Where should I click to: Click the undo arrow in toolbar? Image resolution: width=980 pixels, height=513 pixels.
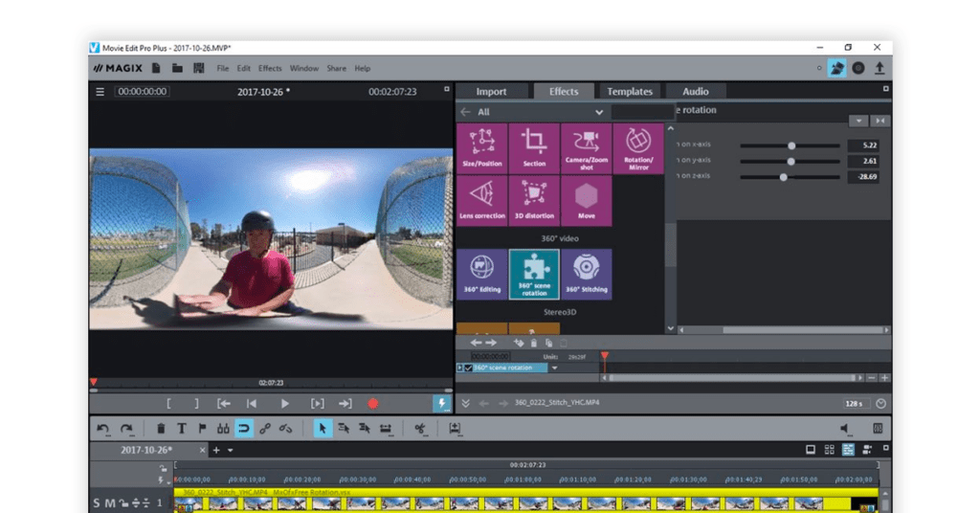pyautogui.click(x=103, y=429)
